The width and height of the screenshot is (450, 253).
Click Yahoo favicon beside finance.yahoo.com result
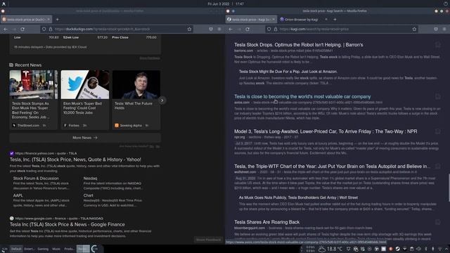coord(12,153)
